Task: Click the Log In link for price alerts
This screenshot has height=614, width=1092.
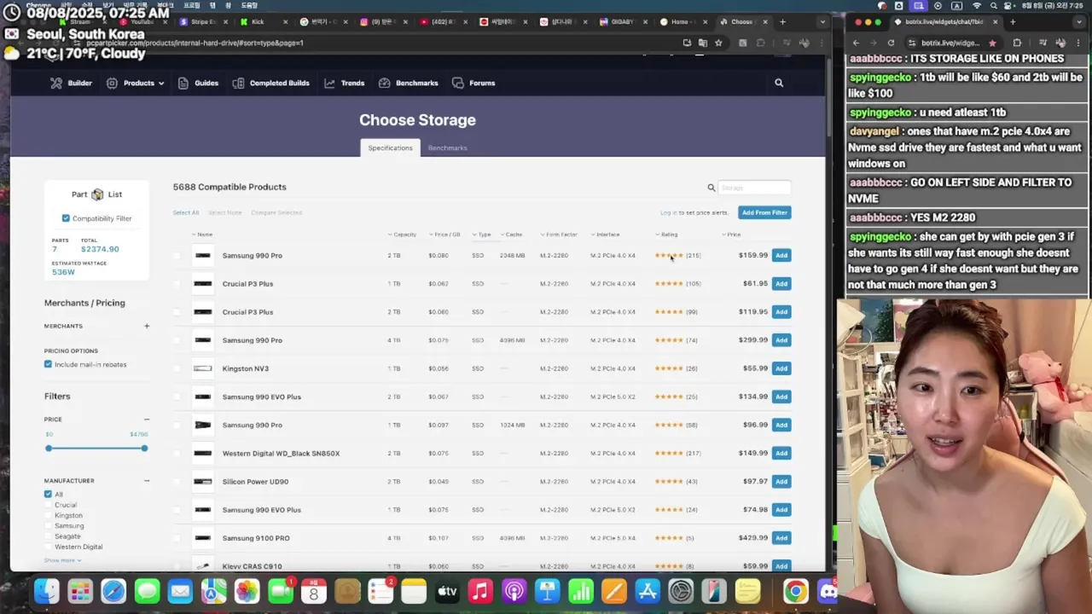Action: pos(668,212)
